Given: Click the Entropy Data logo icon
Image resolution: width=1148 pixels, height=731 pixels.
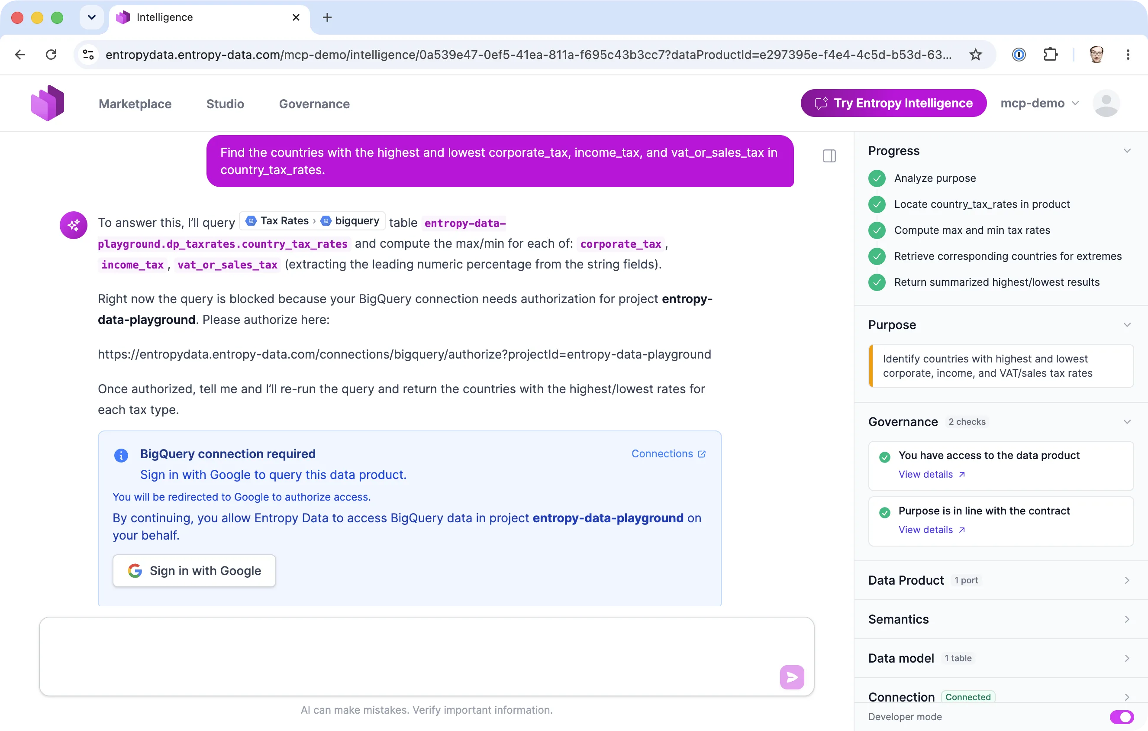Looking at the screenshot, I should tap(47, 103).
